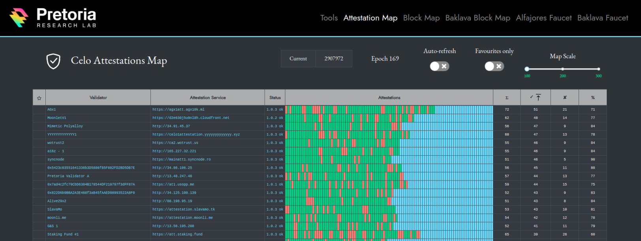Open http://165.227.32.221 service link
This screenshot has width=641, height=241.
(x=175, y=151)
